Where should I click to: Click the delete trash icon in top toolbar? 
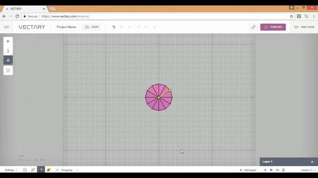pyautogui.click(x=155, y=27)
